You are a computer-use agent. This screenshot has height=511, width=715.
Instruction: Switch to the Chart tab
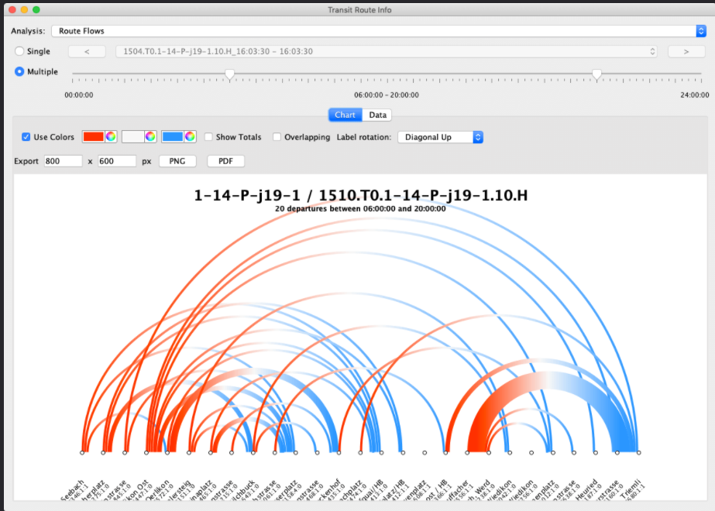[x=345, y=115]
